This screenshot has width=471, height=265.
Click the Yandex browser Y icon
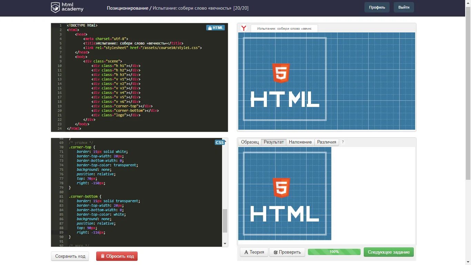pos(244,28)
